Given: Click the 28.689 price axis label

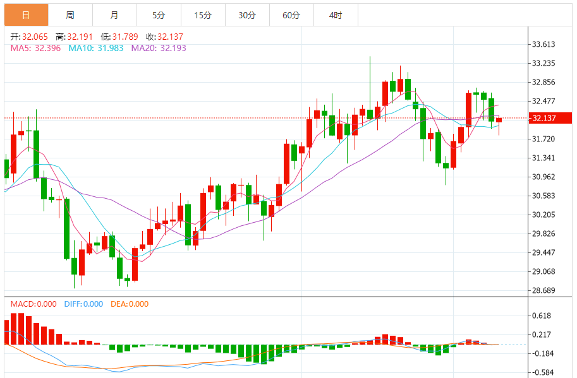Looking at the screenshot, I should coord(544,290).
